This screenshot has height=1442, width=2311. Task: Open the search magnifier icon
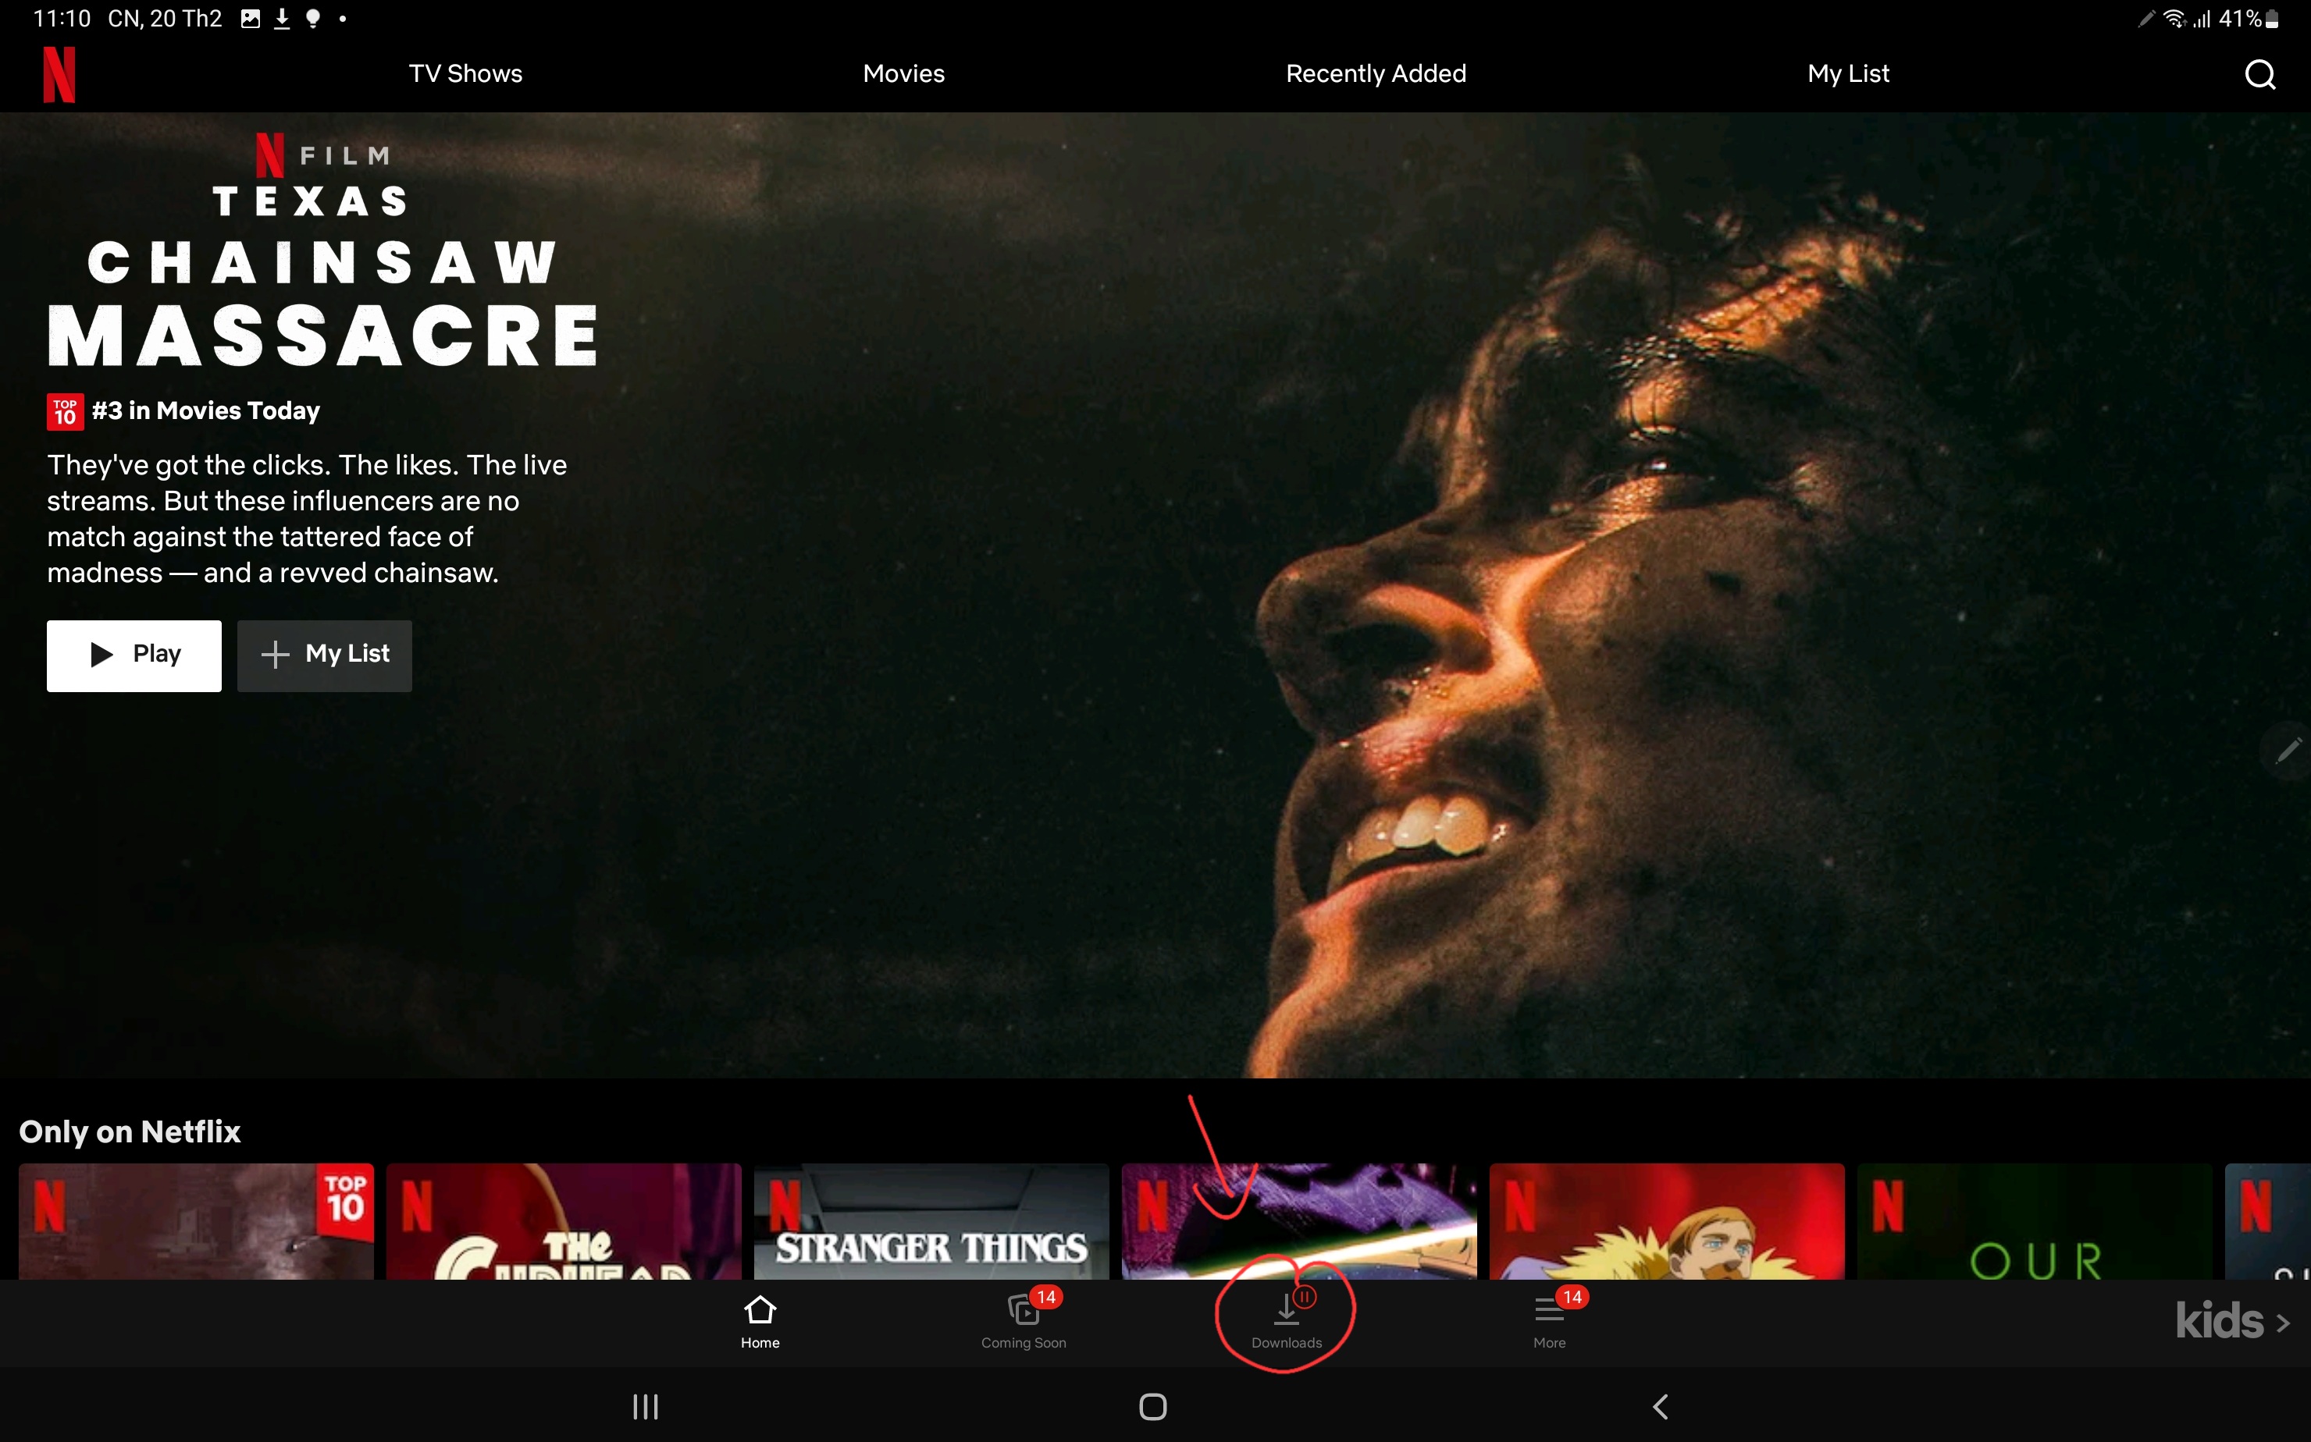coord(2259,74)
